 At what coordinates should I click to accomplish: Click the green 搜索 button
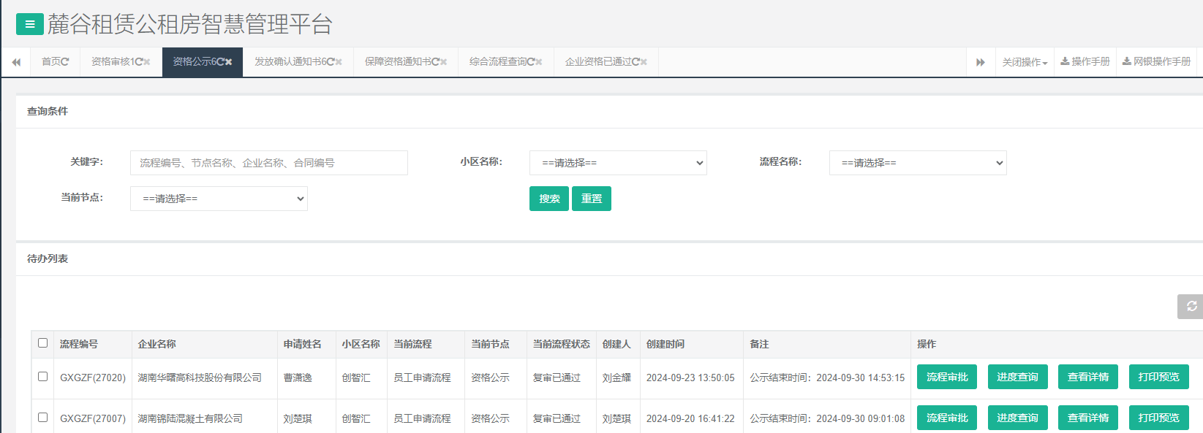tap(549, 199)
